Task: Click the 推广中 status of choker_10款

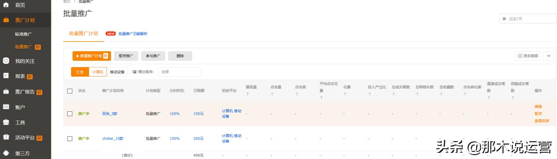Action: pyautogui.click(x=84, y=138)
